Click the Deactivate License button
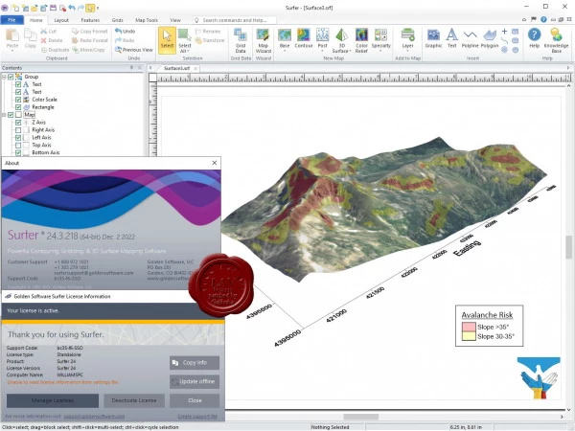The width and height of the screenshot is (575, 431). click(134, 400)
